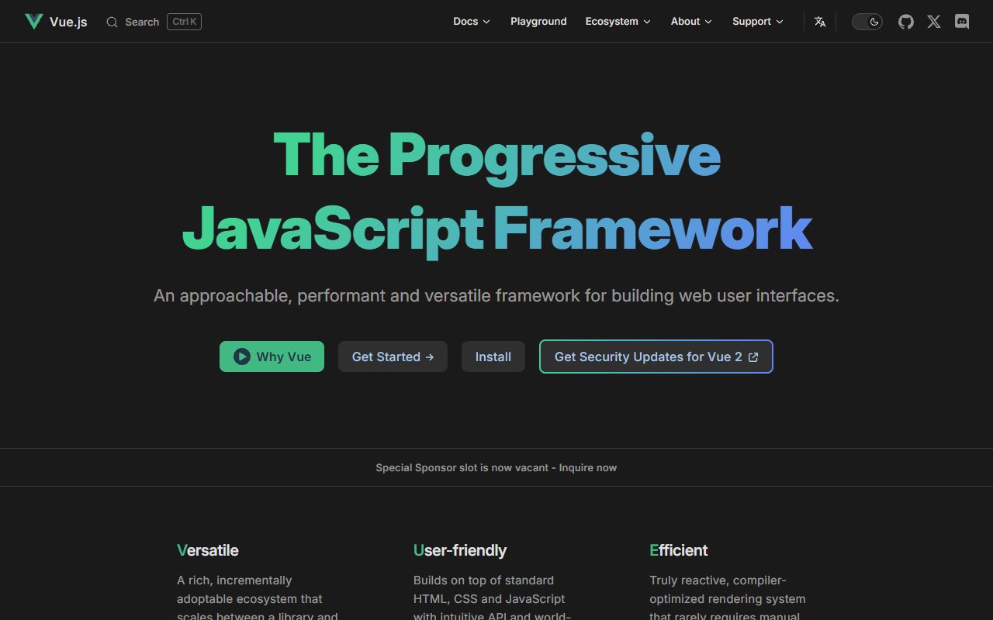
Task: Click the Vue.js logo icon
Action: pyautogui.click(x=33, y=22)
